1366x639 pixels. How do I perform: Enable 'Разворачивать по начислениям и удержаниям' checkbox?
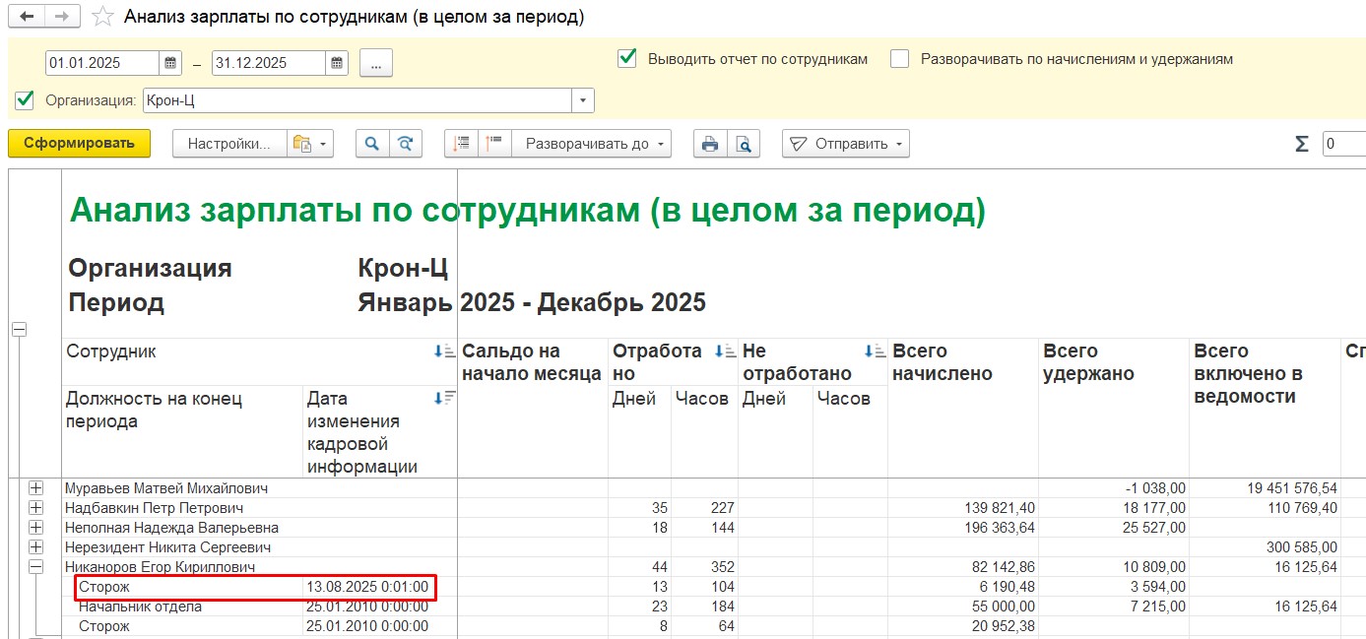pos(899,59)
